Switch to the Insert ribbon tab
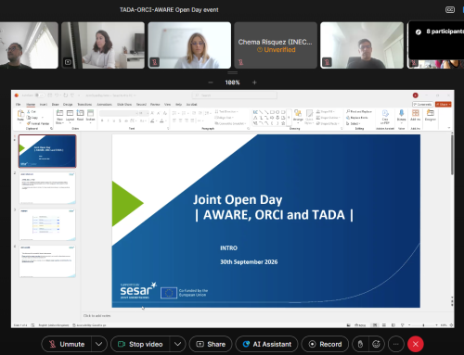 click(44, 105)
